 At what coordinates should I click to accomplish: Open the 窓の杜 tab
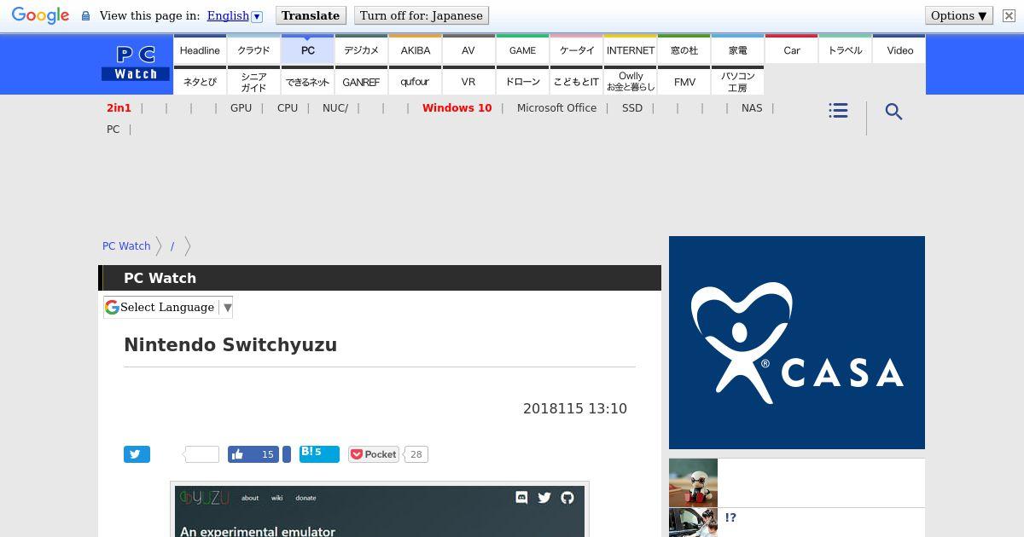(x=684, y=49)
